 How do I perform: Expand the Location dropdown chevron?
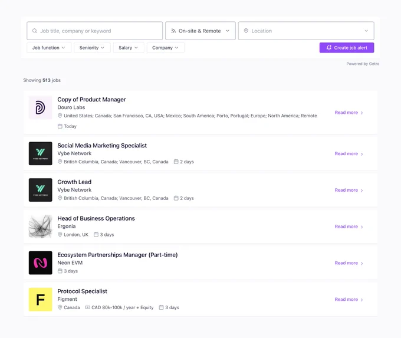tap(366, 31)
